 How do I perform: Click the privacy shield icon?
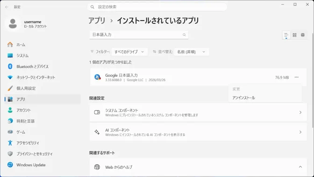click(x=10, y=154)
